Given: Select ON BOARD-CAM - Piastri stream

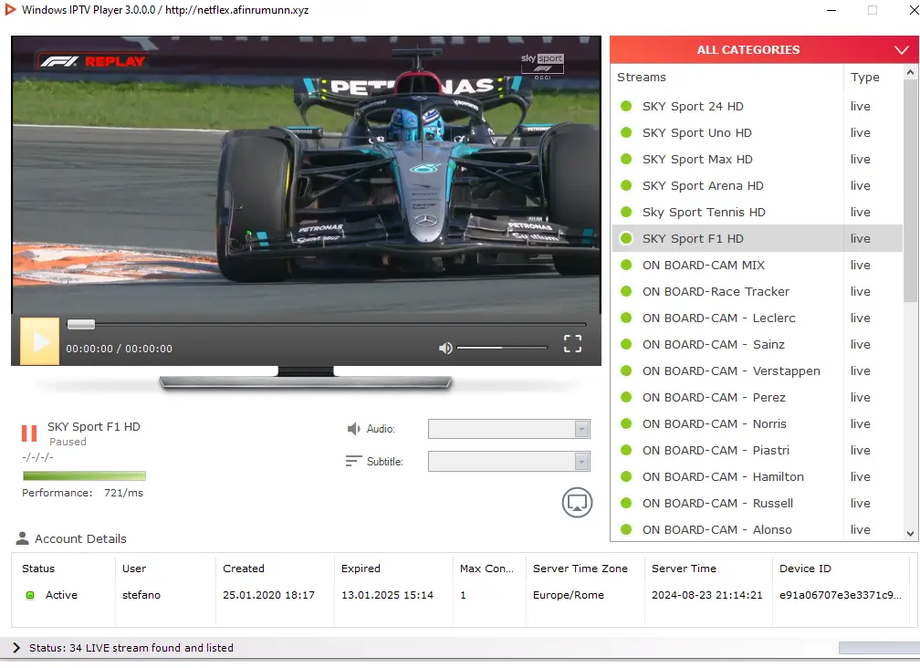Looking at the screenshot, I should click(x=757, y=451).
